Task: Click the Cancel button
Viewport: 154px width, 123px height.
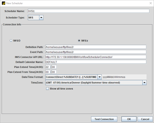Action: tap(145, 119)
